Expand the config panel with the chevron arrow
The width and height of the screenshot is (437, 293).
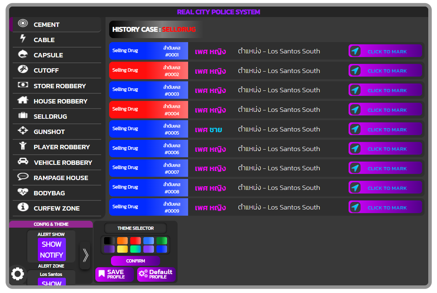85,255
